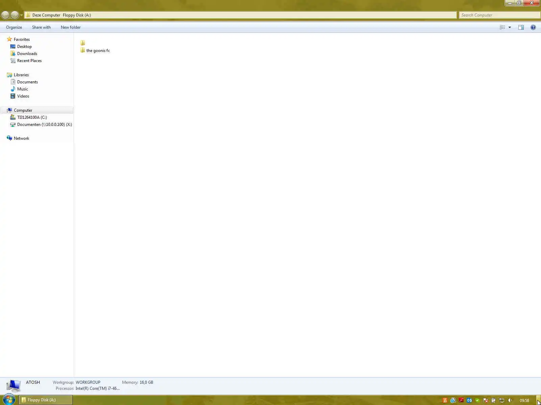Click the green checkmark tray icon

pyautogui.click(x=477, y=400)
